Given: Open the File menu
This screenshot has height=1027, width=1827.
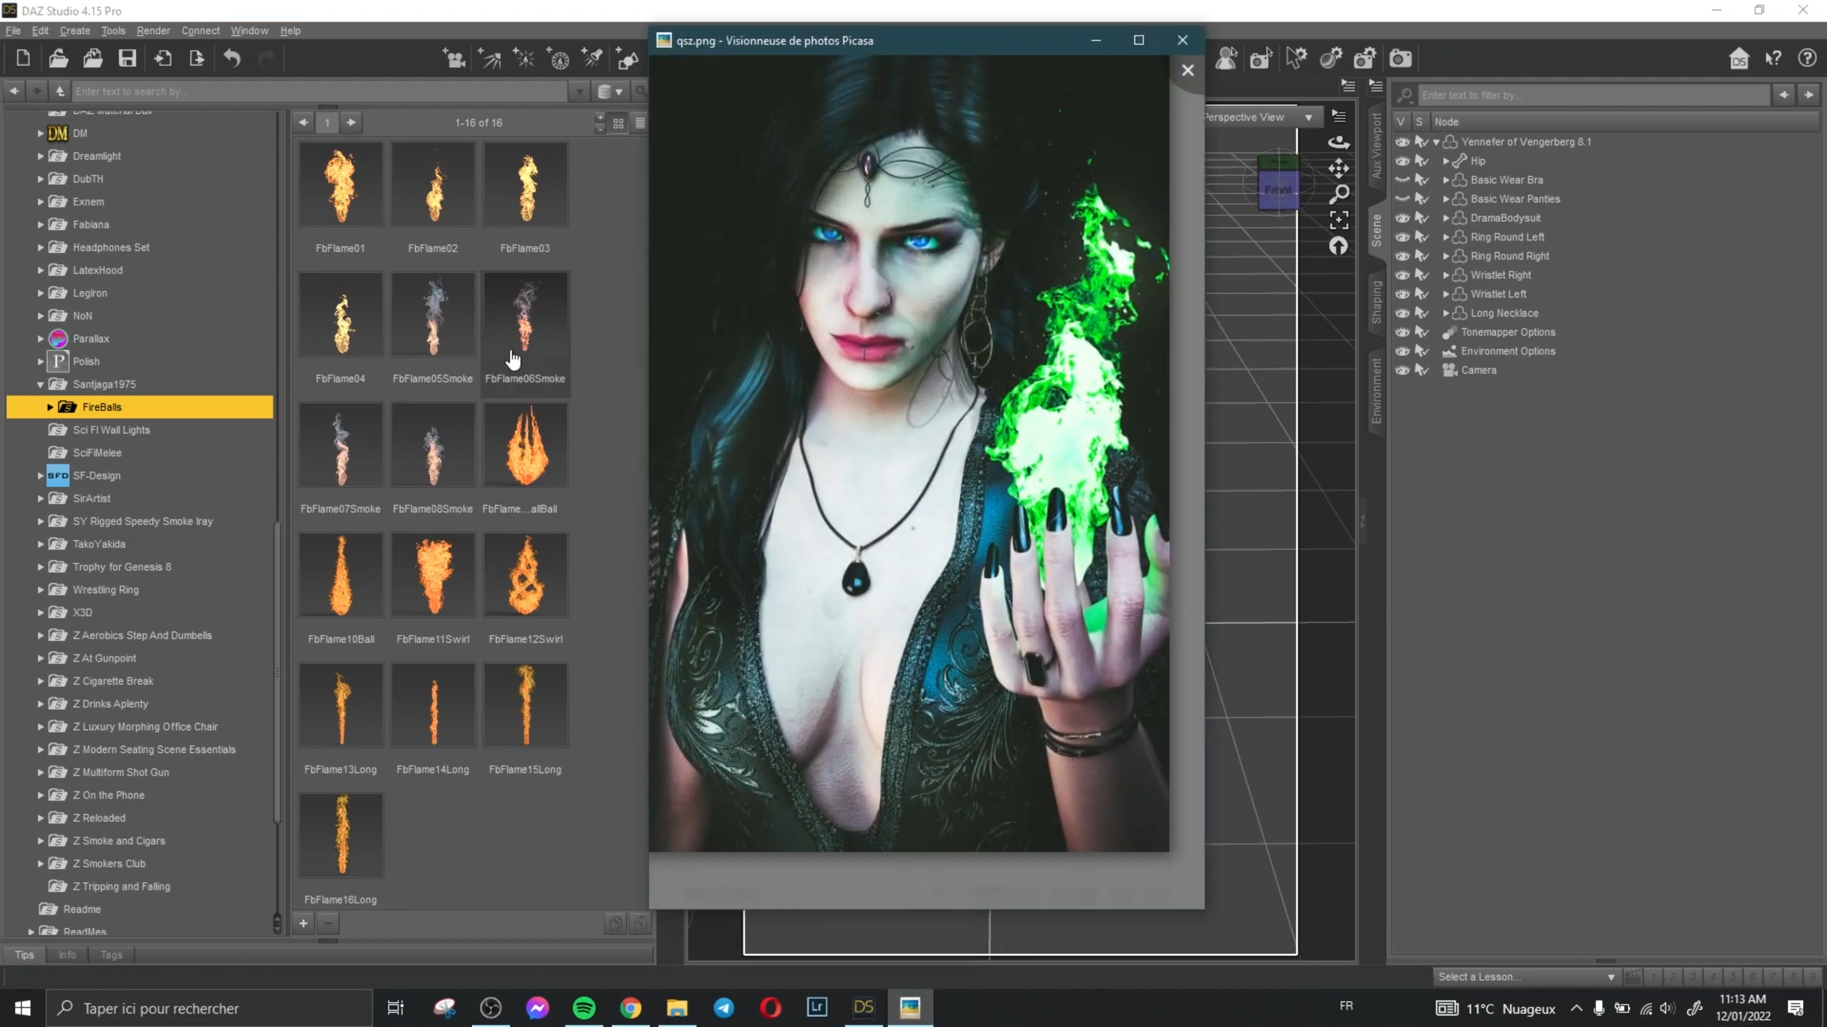Looking at the screenshot, I should click(x=13, y=30).
